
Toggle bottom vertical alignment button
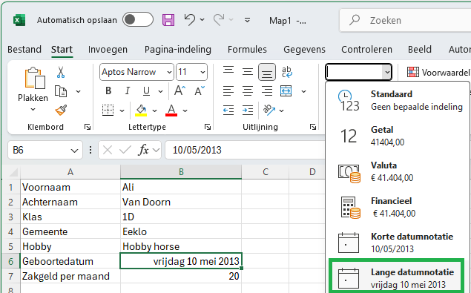(x=267, y=72)
